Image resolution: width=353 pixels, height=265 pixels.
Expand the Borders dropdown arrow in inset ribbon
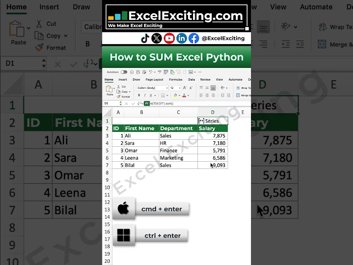coord(167,96)
